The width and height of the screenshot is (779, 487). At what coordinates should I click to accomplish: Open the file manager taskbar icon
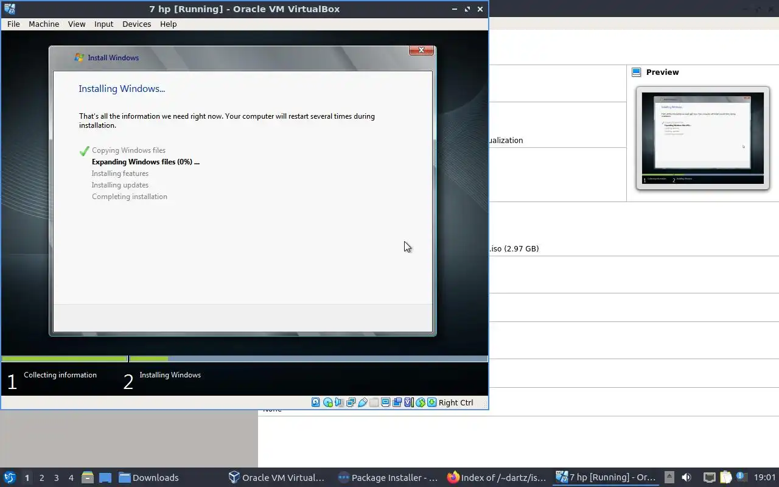pos(87,477)
